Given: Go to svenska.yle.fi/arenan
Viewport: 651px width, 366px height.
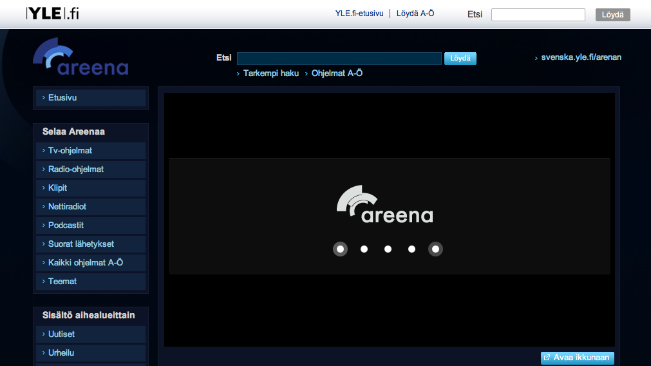Looking at the screenshot, I should 581,57.
